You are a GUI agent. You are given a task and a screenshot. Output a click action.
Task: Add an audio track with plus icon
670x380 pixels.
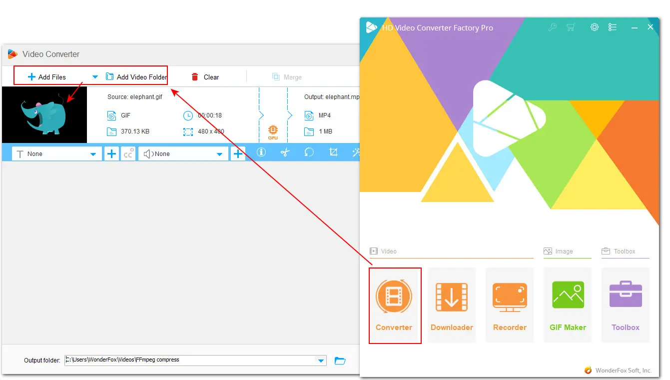click(238, 153)
